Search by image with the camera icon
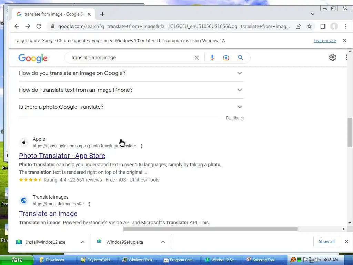 [226, 58]
